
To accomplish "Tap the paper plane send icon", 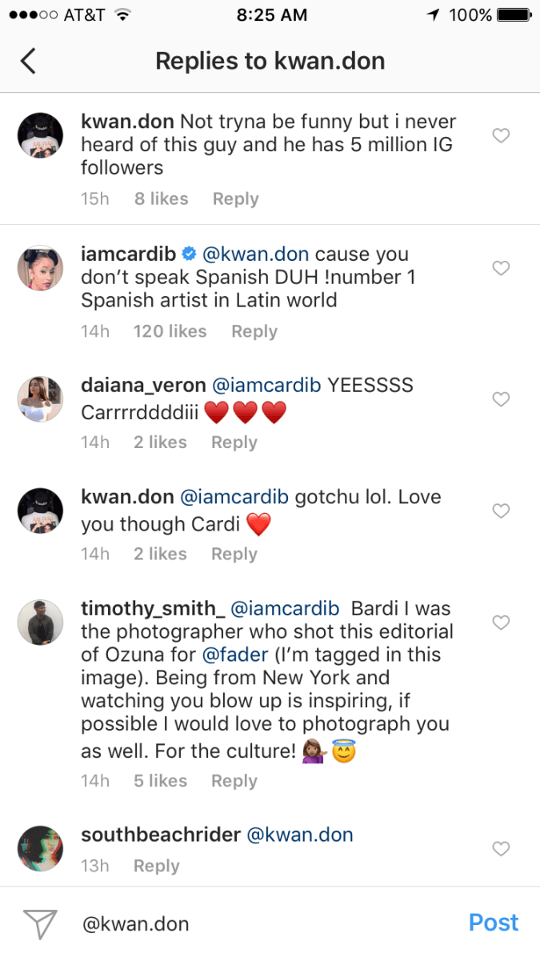I will point(40,923).
